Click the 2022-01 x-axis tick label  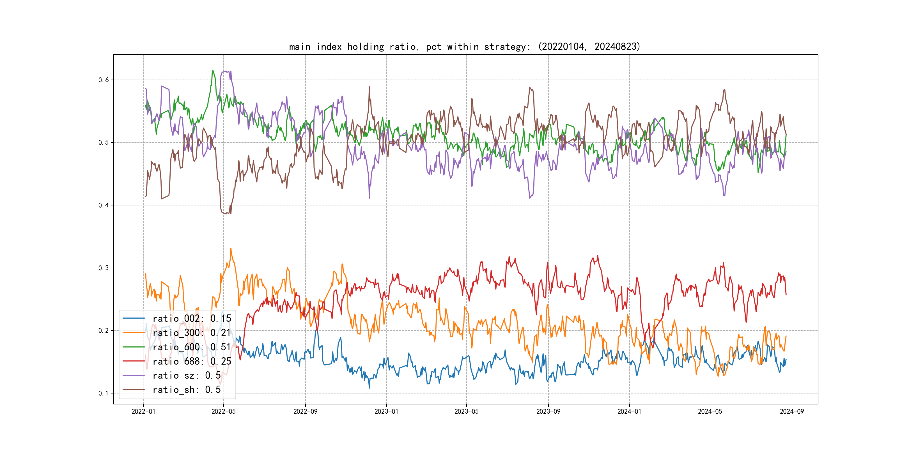[x=143, y=411]
